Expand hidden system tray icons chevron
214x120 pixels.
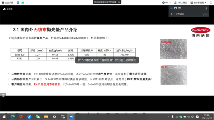pyautogui.click(x=168, y=117)
